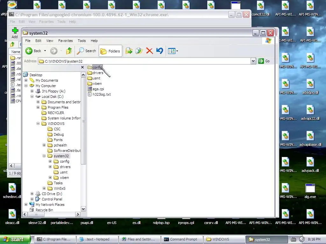Select Desktop at top of tree
This screenshot has width=326, height=244.
click(33, 75)
